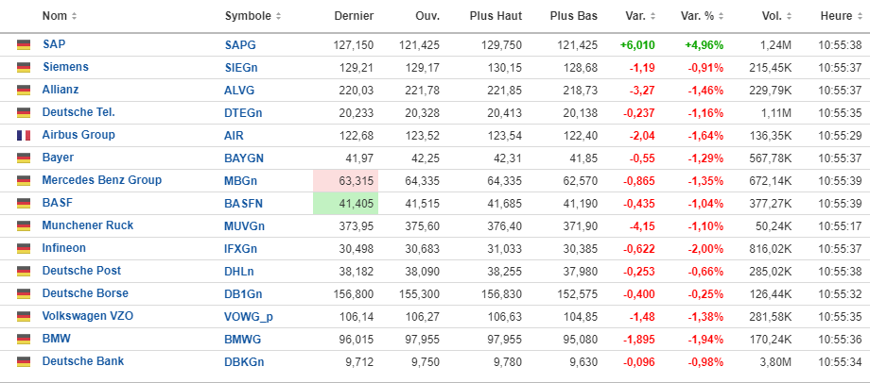This screenshot has width=870, height=383.
Task: Click the flag icon beside Infineon
Action: click(x=24, y=249)
